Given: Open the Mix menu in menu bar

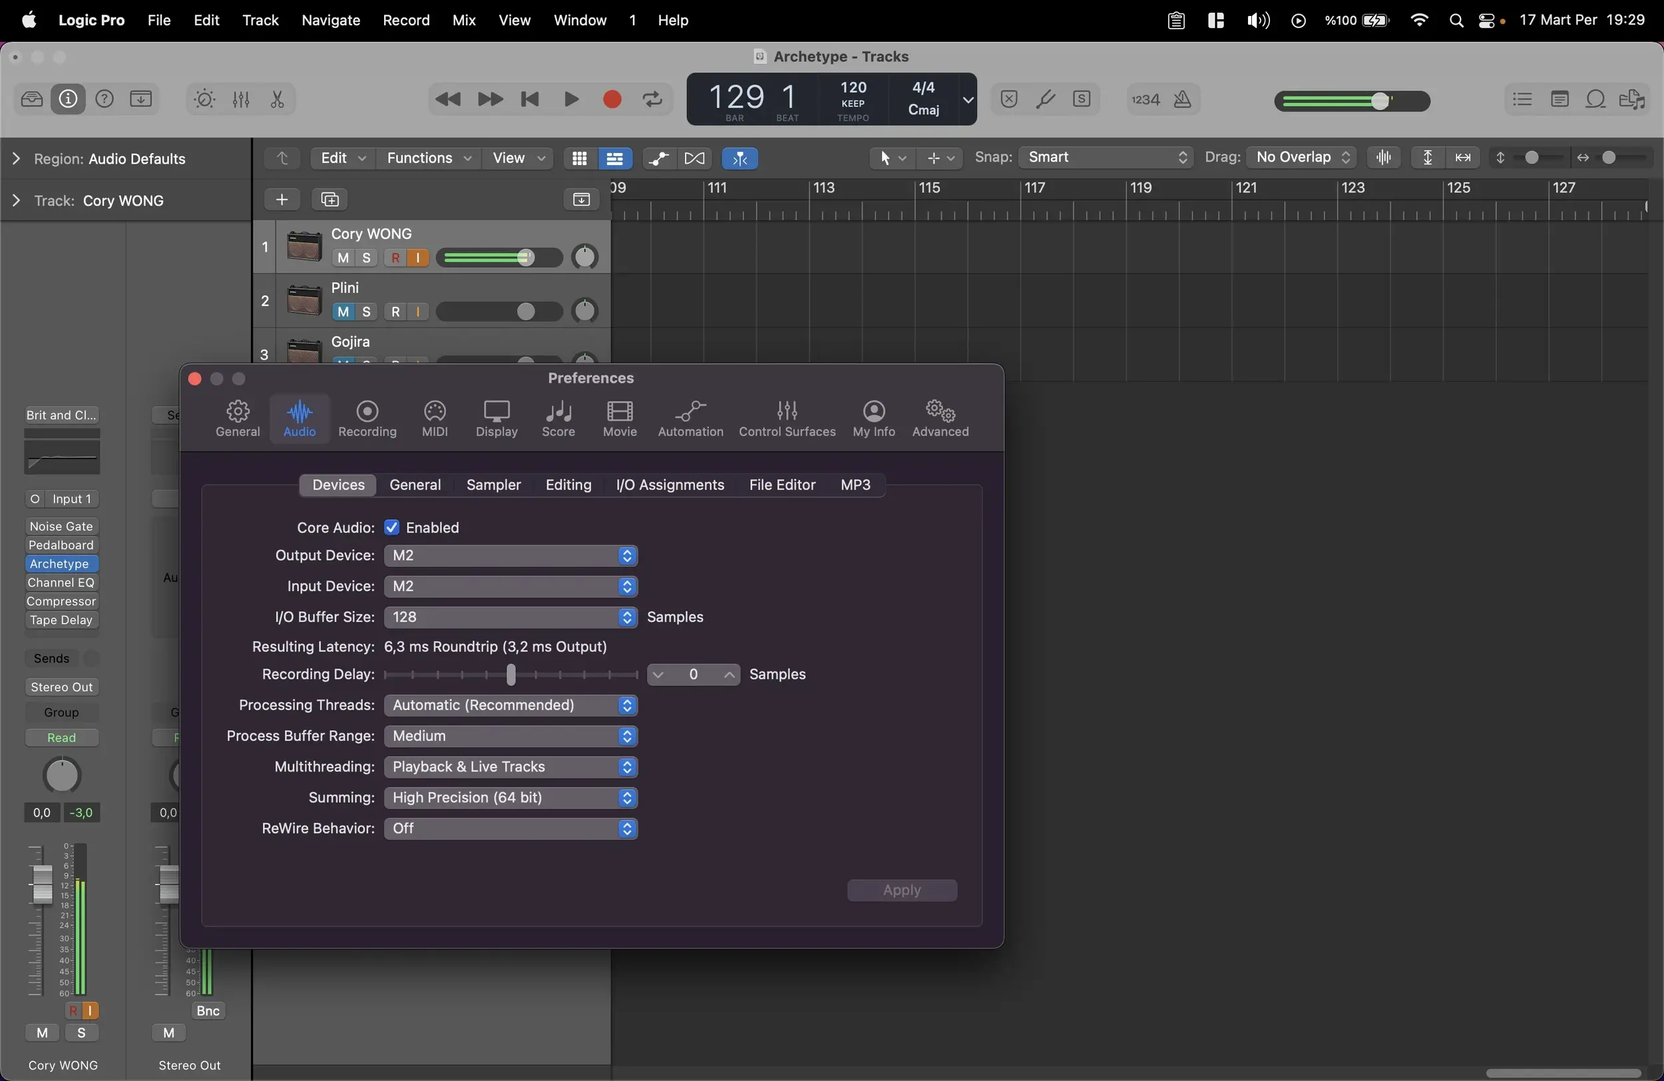Looking at the screenshot, I should coord(463,20).
